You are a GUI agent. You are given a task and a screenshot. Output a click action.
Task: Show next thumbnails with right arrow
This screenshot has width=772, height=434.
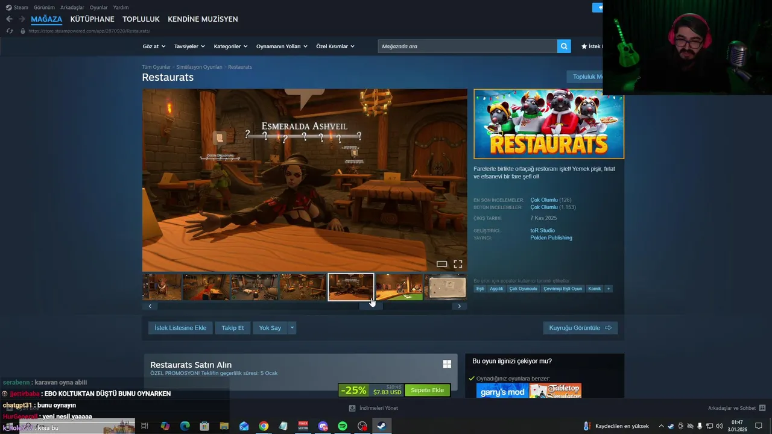tap(459, 306)
